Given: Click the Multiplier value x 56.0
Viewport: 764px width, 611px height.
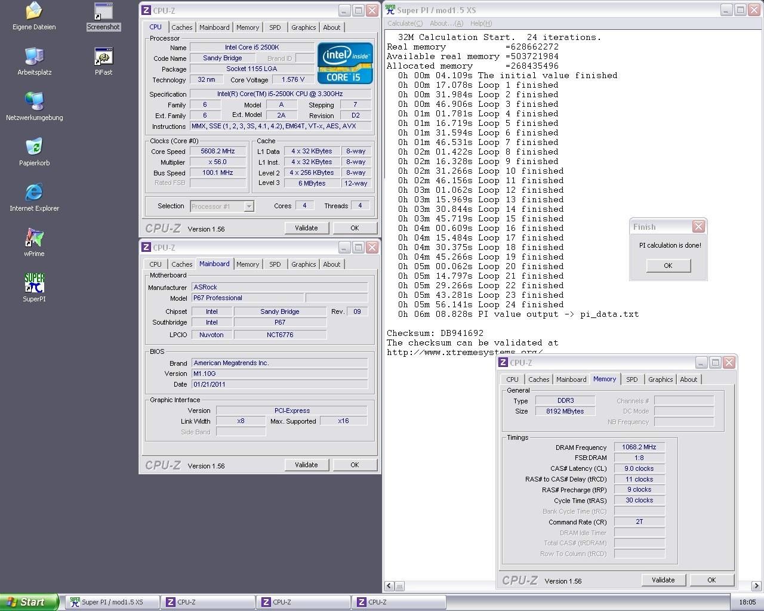Looking at the screenshot, I should (218, 162).
